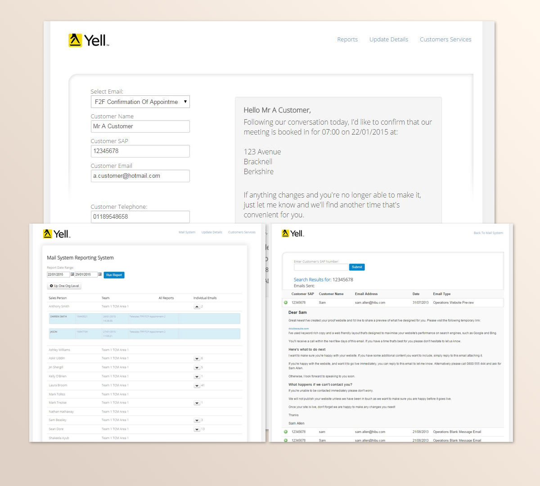Expand Sam Beasley's individual emails
Image resolution: width=540 pixels, height=486 pixels.
(x=197, y=420)
